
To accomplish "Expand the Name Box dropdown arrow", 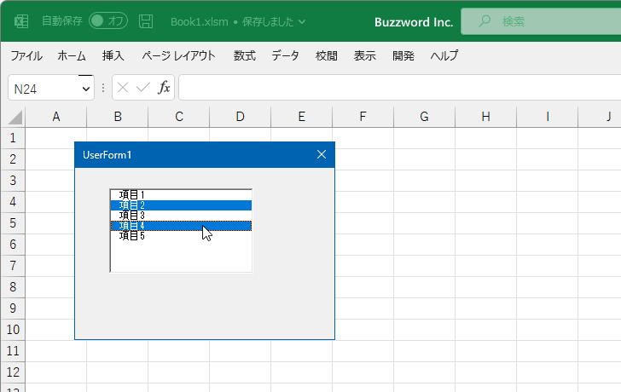I will click(x=86, y=89).
